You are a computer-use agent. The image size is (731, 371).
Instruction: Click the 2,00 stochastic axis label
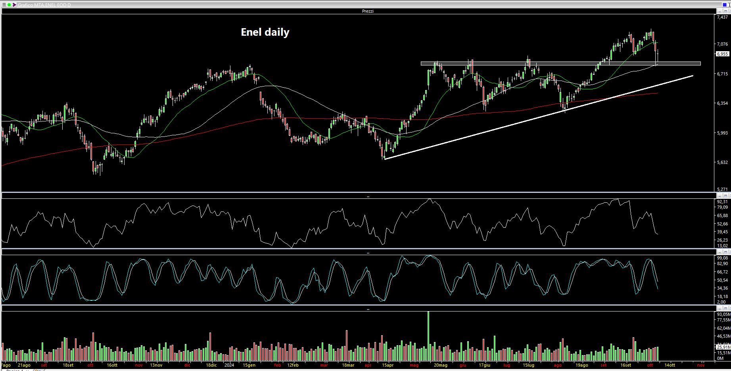click(721, 302)
